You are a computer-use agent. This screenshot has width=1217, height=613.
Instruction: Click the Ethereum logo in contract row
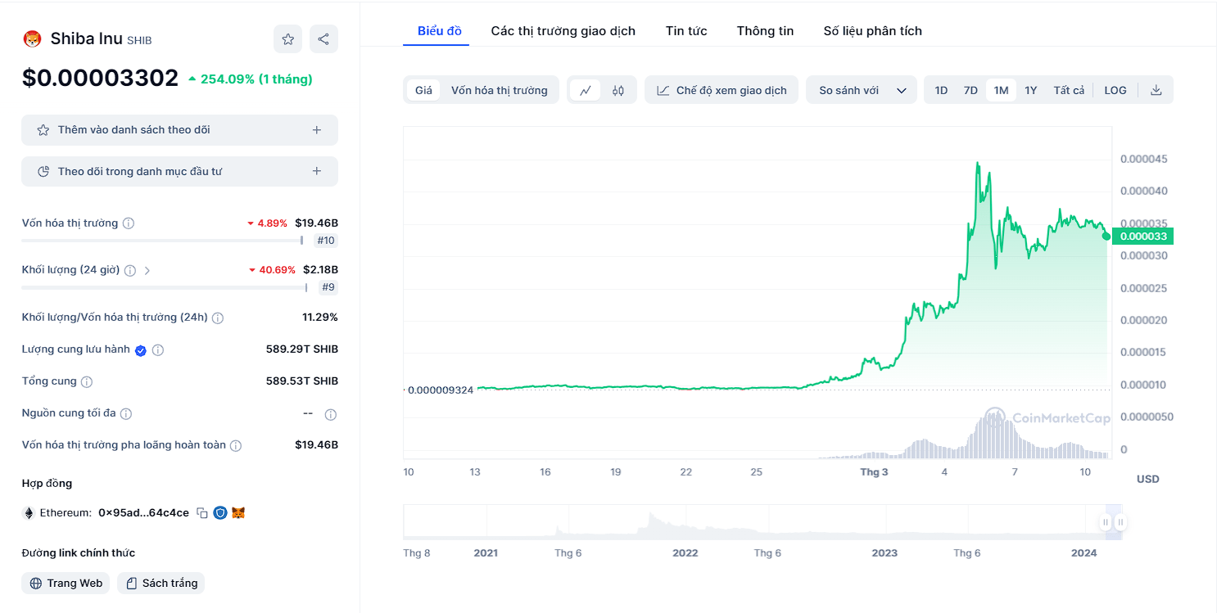pyautogui.click(x=29, y=513)
